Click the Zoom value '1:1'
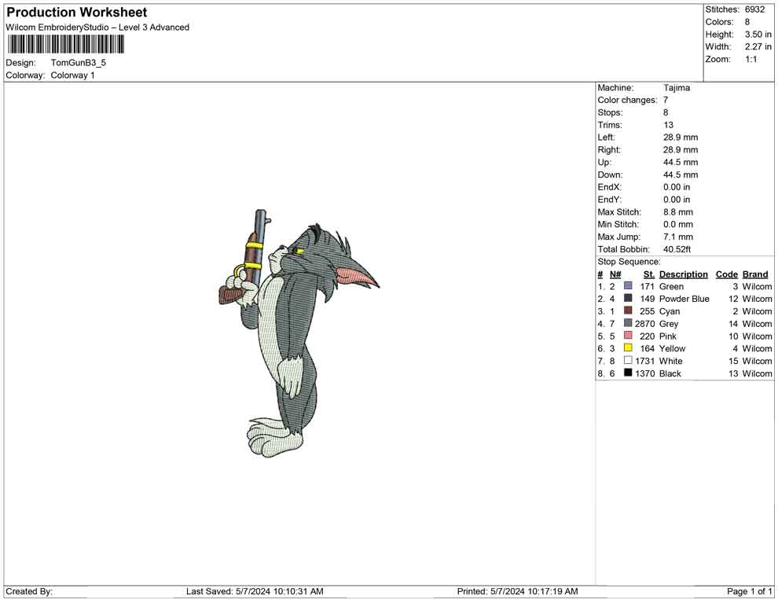This screenshot has height=599, width=778. [750, 59]
